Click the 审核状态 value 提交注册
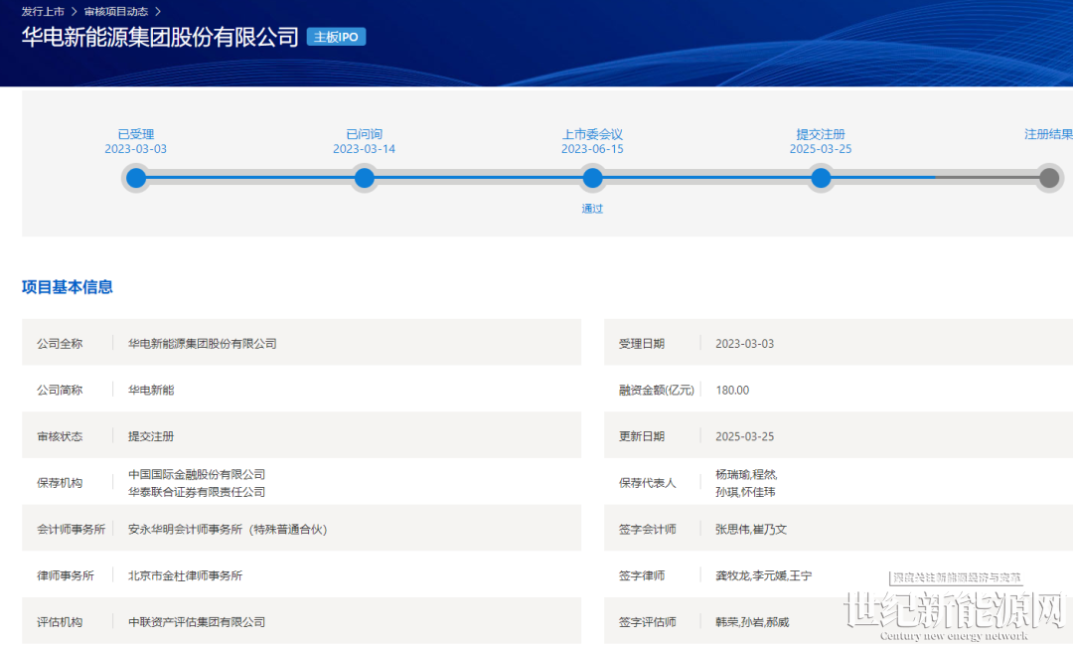 [x=151, y=436]
